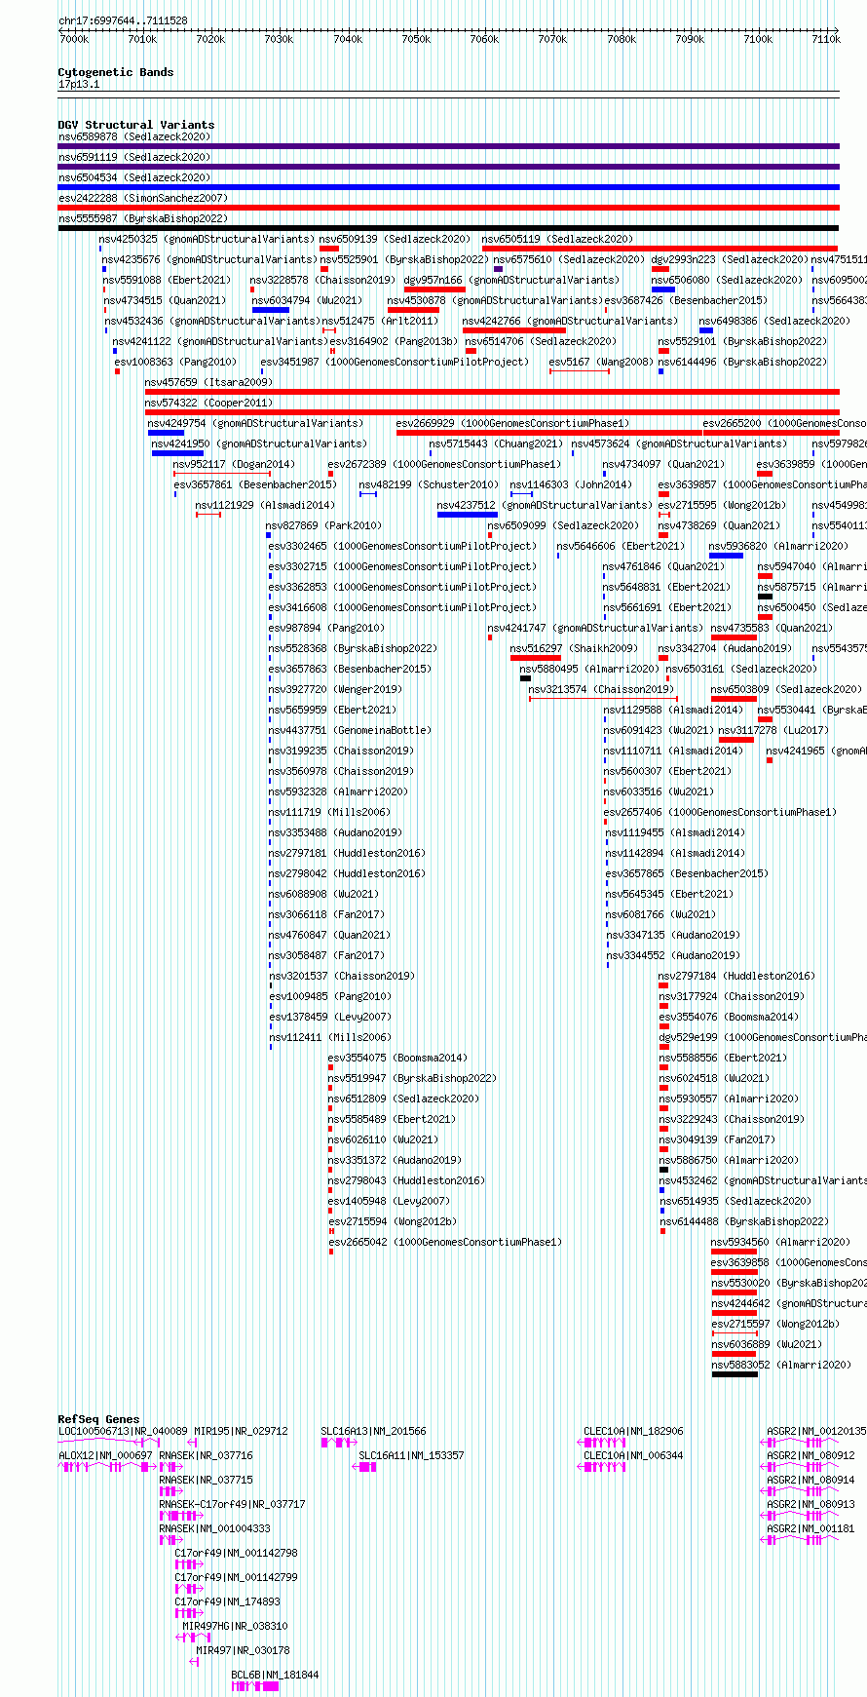Click nsv6509139 (Sedlazeck2020) label
Viewport: 867px width, 1697px height.
coord(396,239)
